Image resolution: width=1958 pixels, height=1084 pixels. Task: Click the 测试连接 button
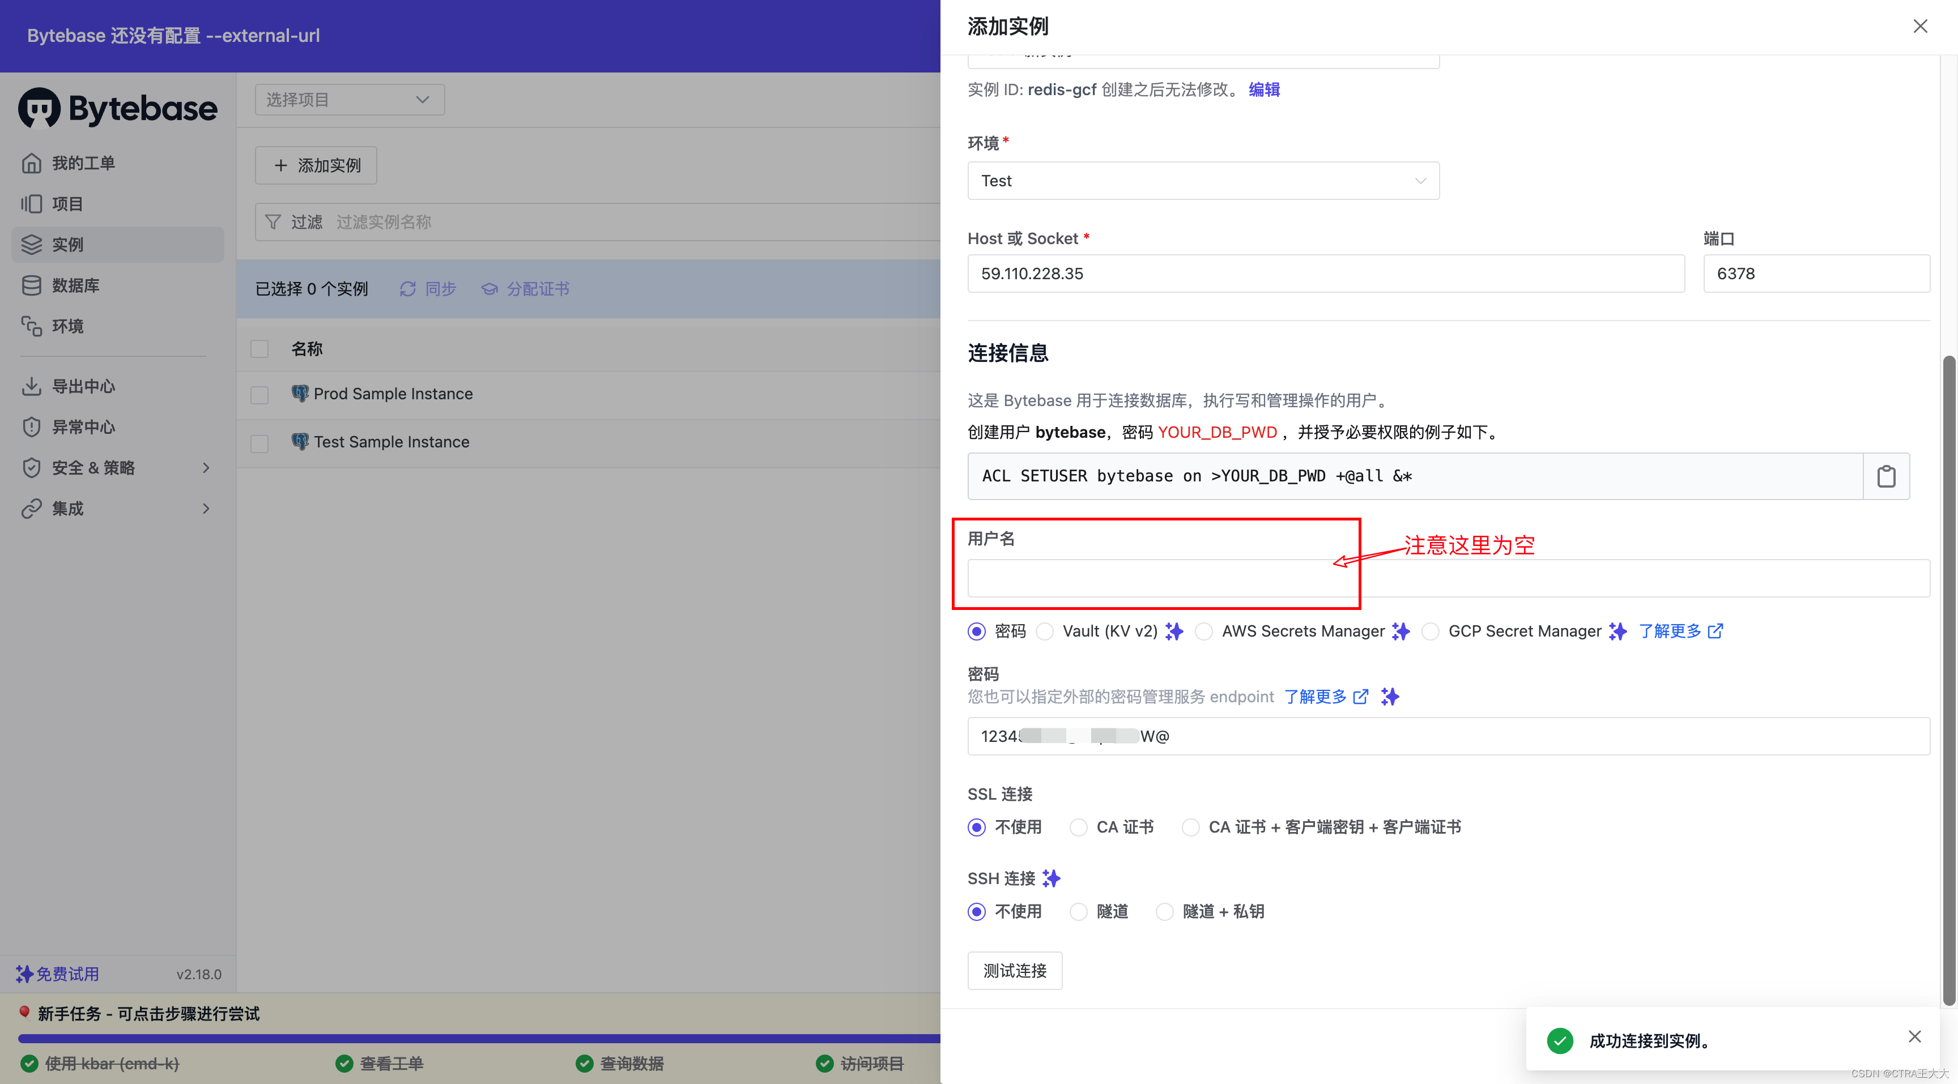[1015, 971]
